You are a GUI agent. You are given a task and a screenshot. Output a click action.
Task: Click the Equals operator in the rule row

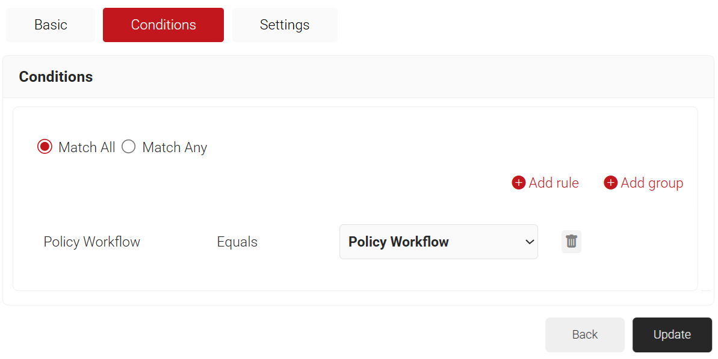click(x=237, y=242)
